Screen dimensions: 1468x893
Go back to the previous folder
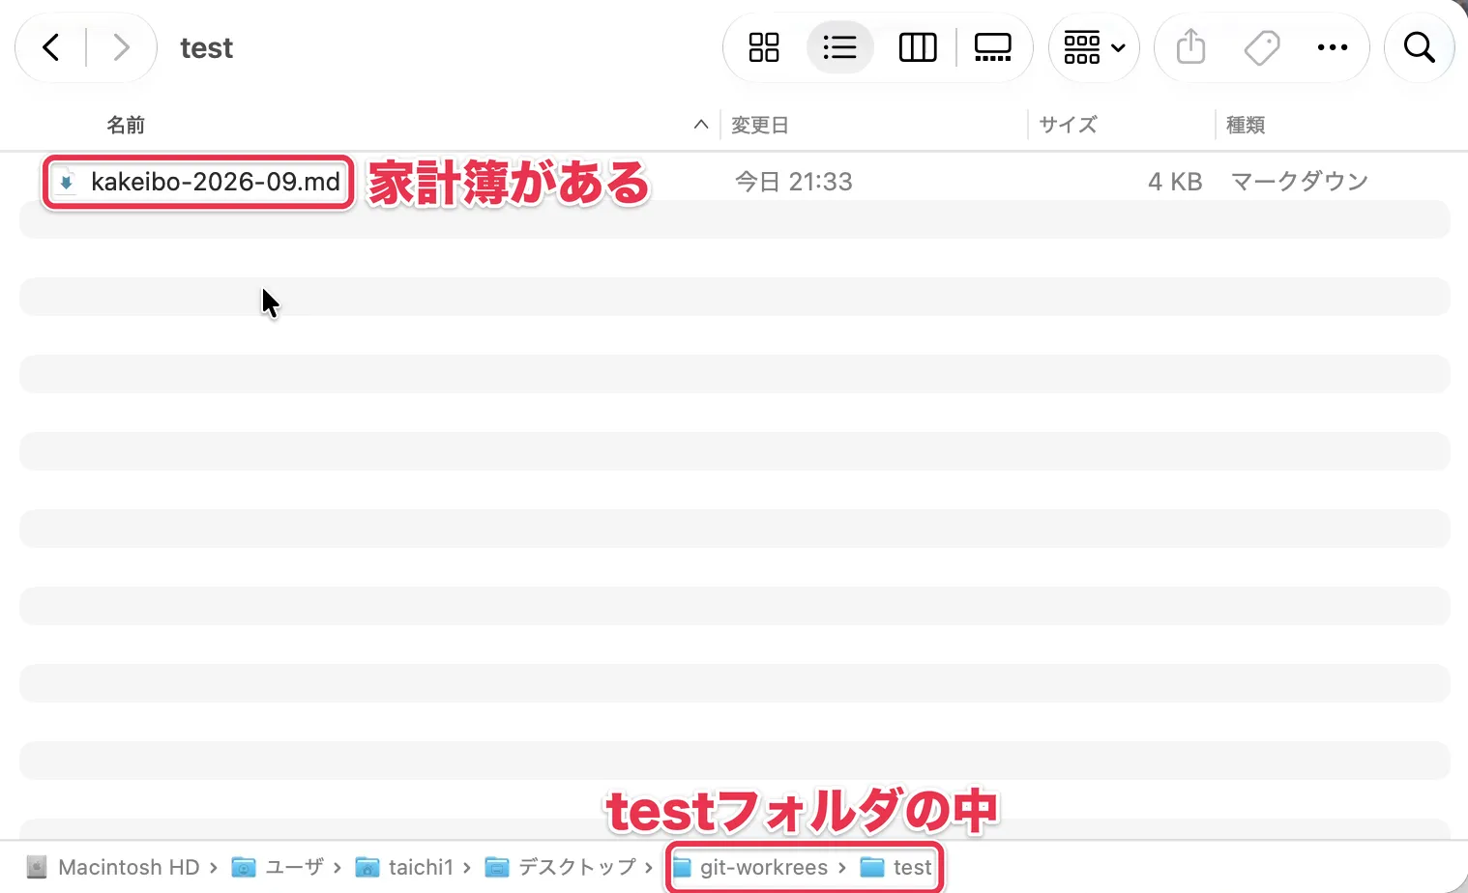(51, 47)
